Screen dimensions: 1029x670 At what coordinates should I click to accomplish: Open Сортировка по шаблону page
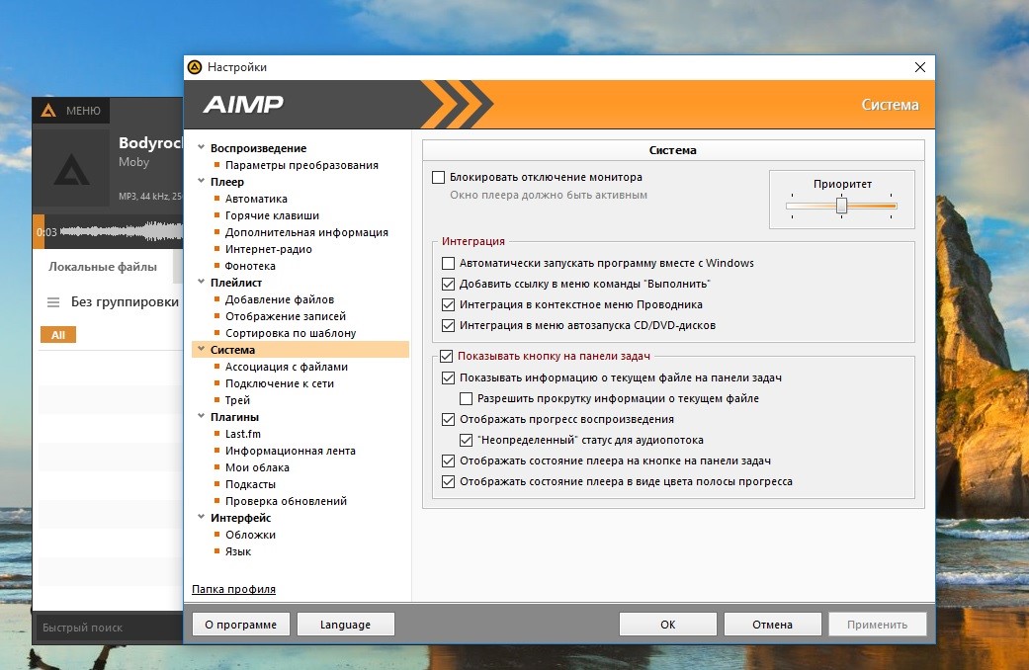click(291, 333)
